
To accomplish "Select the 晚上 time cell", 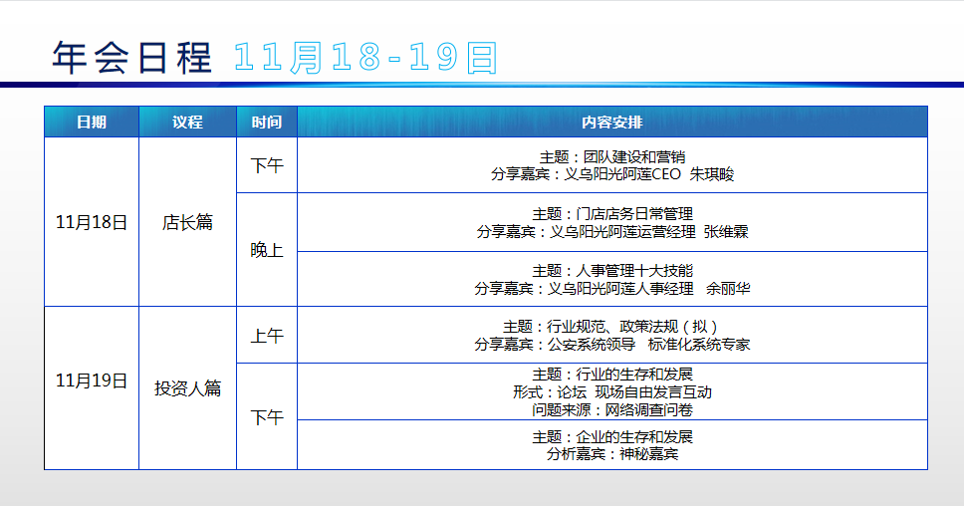I will pyautogui.click(x=267, y=250).
